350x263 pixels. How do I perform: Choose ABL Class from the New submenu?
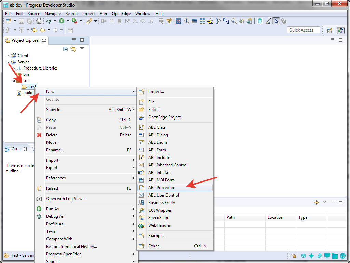(x=175, y=127)
